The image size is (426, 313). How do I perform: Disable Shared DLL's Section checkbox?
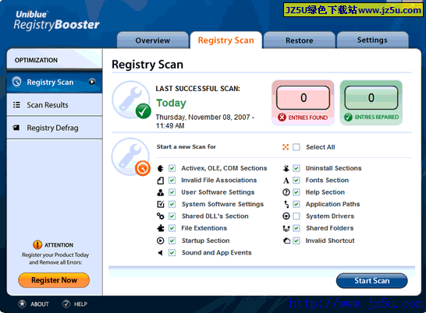tap(172, 216)
